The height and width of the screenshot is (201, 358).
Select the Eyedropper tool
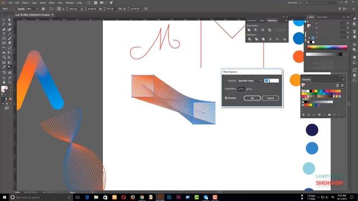point(4,67)
